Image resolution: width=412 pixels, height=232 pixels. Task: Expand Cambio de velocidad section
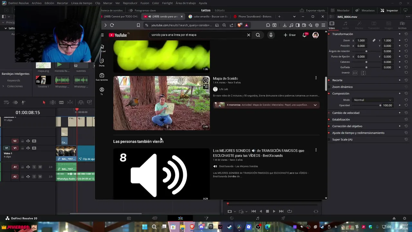(x=346, y=113)
